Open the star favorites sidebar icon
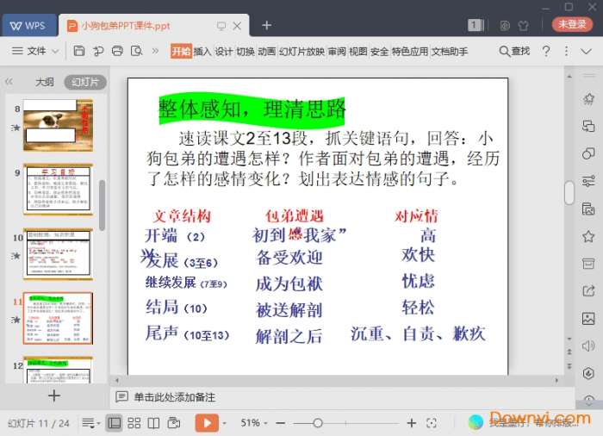 [588, 236]
